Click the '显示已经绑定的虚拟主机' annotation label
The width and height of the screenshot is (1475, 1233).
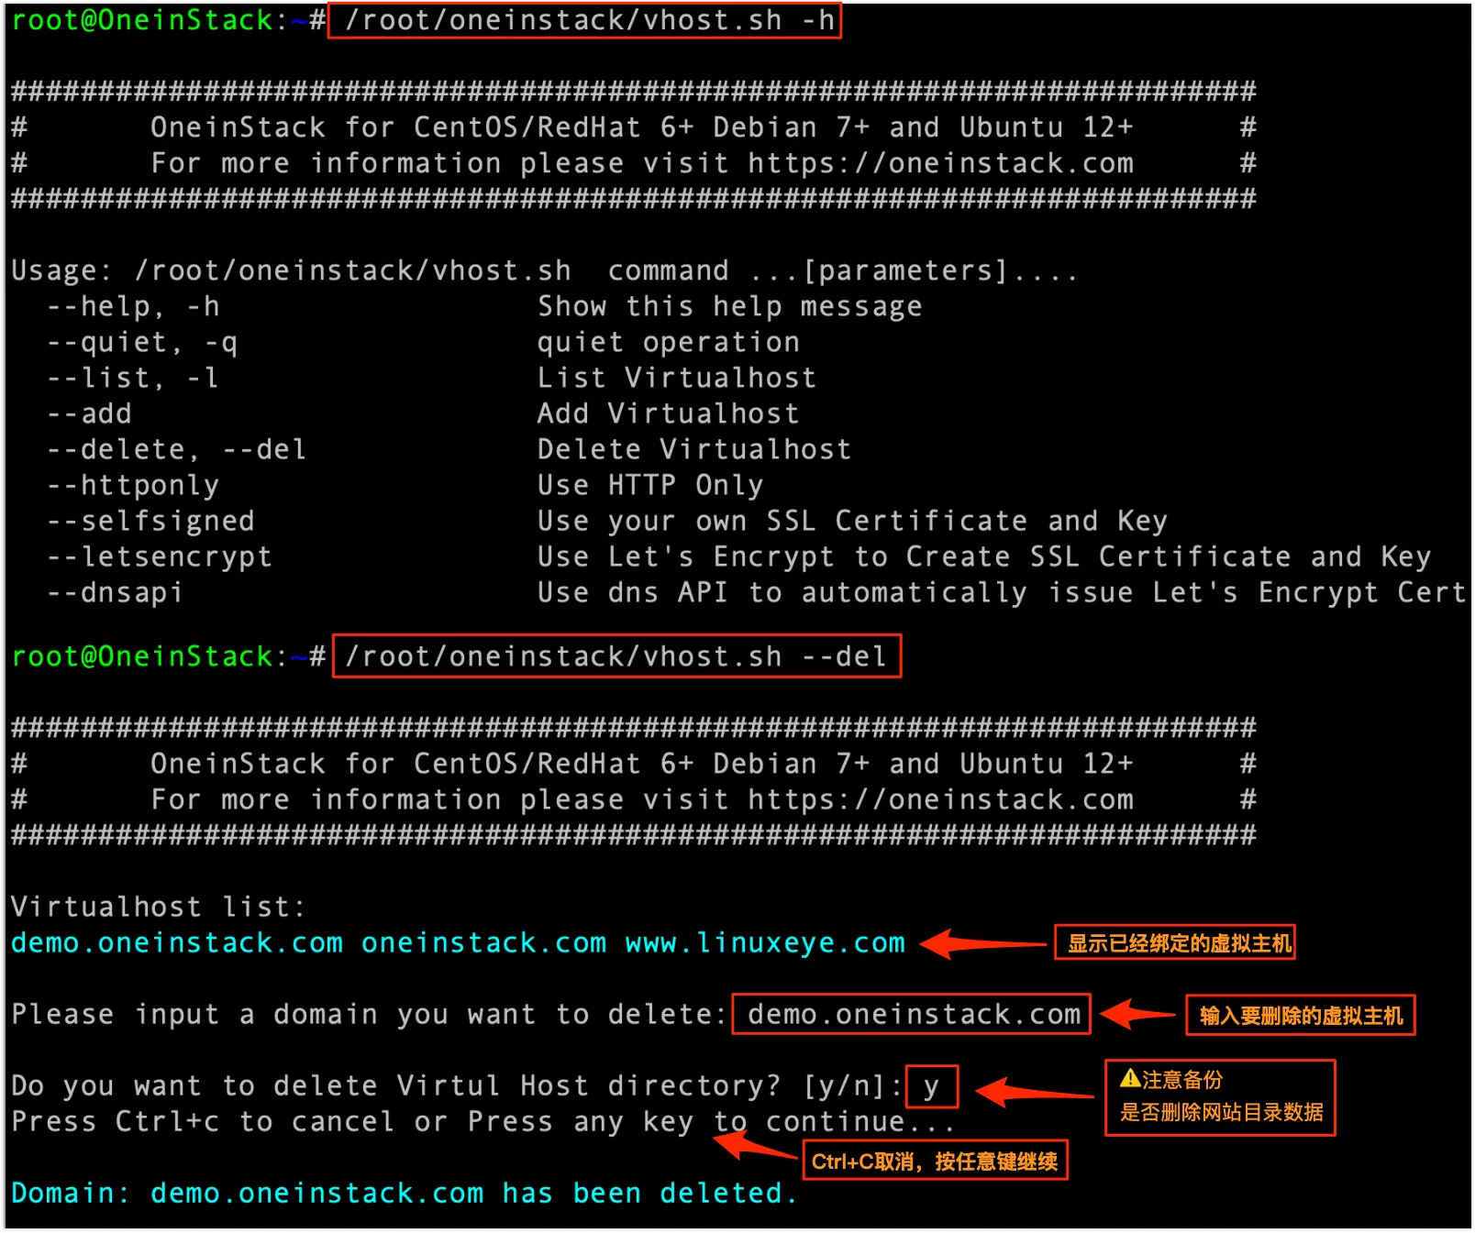click(x=1175, y=942)
